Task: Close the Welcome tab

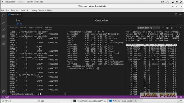Action: [21, 15]
